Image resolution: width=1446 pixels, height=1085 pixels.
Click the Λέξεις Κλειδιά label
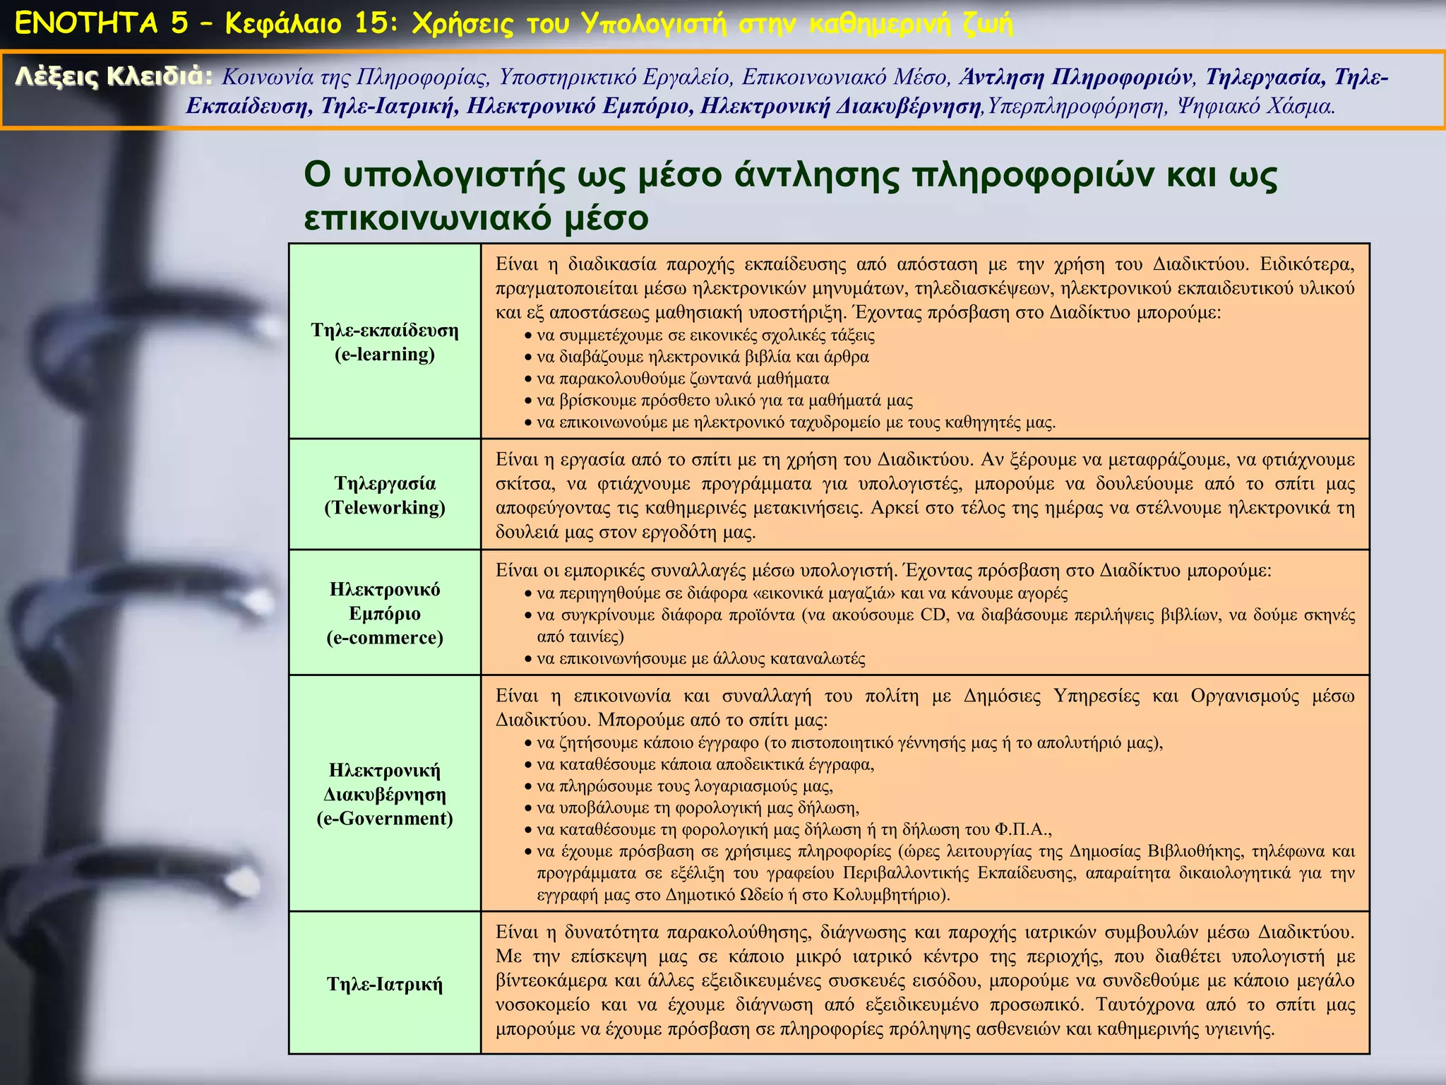click(x=113, y=76)
